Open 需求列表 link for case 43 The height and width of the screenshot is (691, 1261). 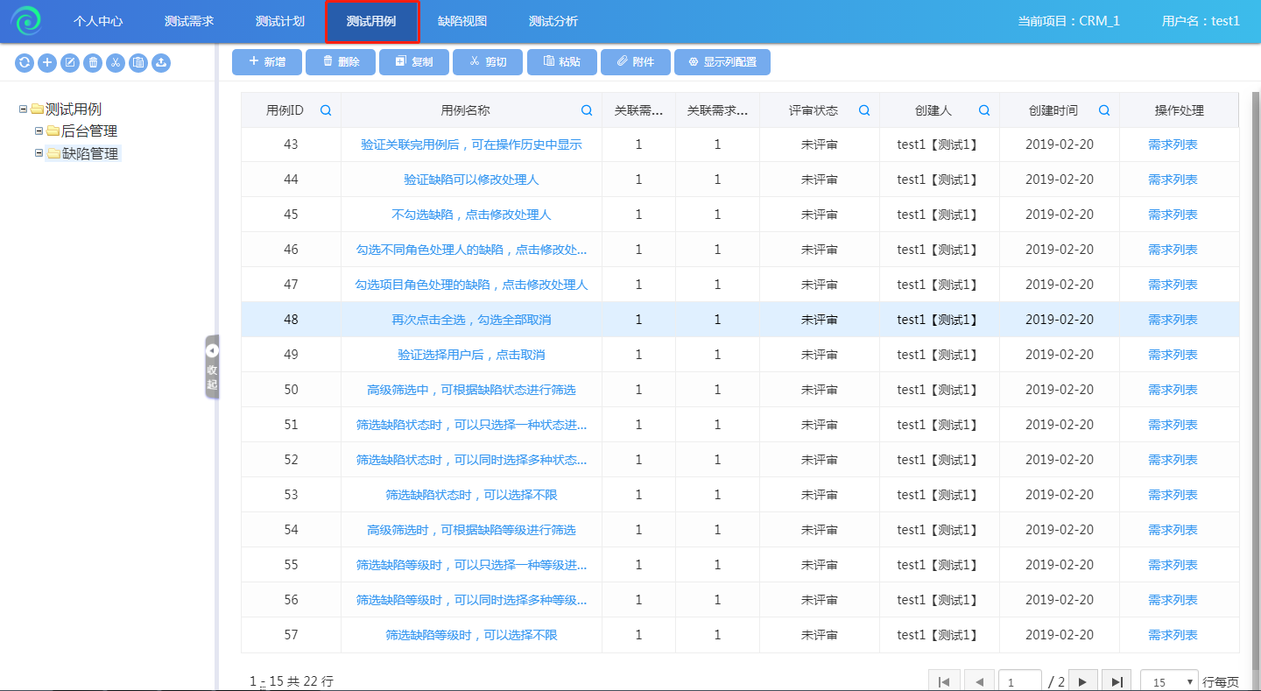pyautogui.click(x=1173, y=145)
